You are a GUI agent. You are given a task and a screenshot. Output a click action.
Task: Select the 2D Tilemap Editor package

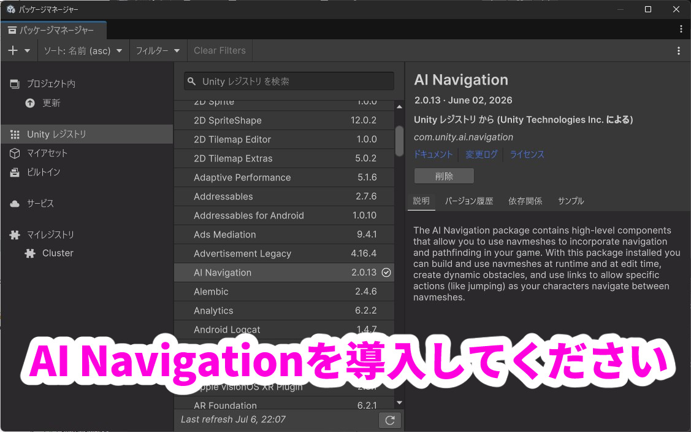tap(284, 139)
